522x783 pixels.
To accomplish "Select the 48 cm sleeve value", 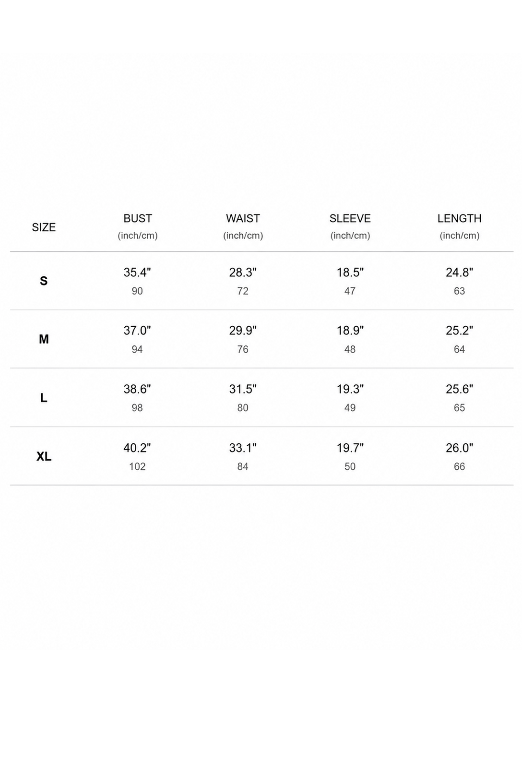I will pos(350,349).
